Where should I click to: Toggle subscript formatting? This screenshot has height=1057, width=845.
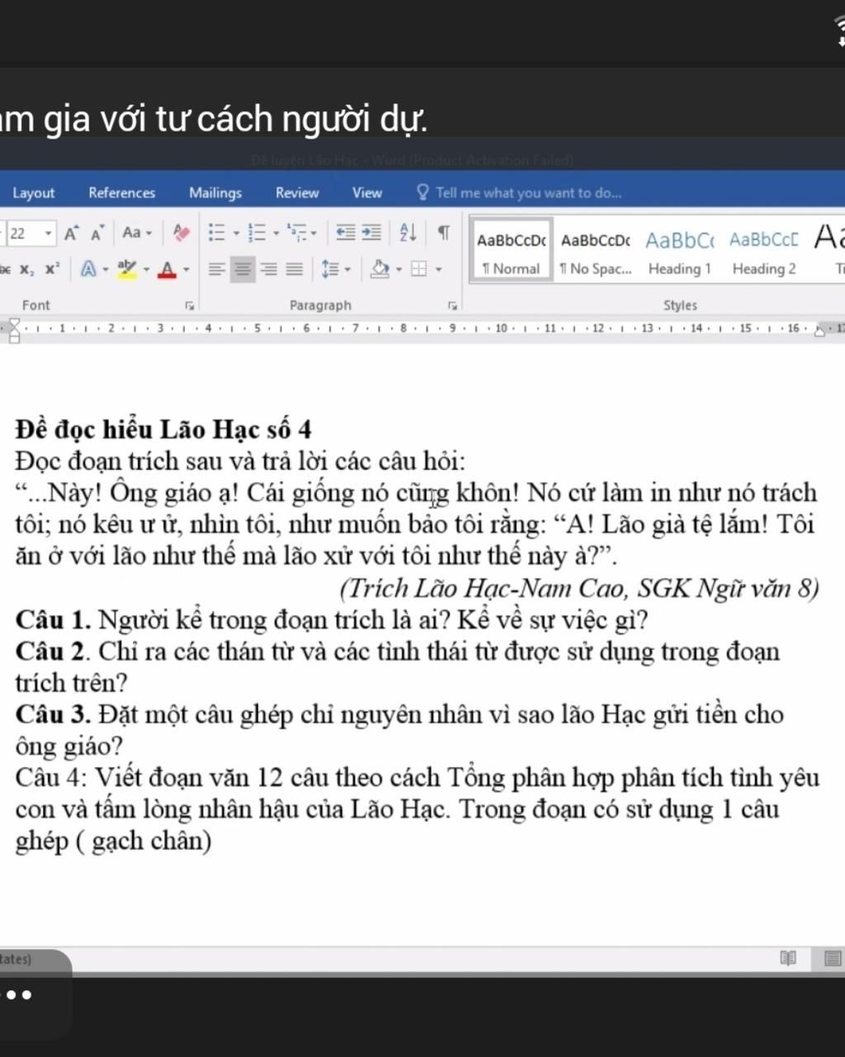click(x=27, y=269)
